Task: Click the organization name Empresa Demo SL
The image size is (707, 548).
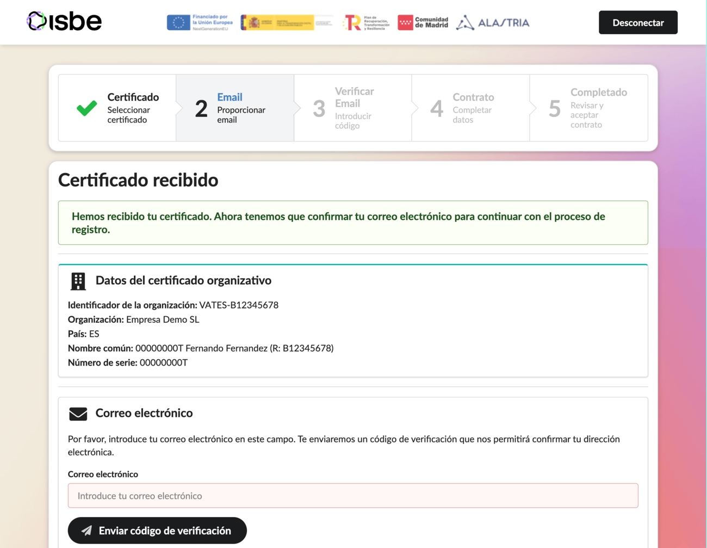Action: pos(163,319)
